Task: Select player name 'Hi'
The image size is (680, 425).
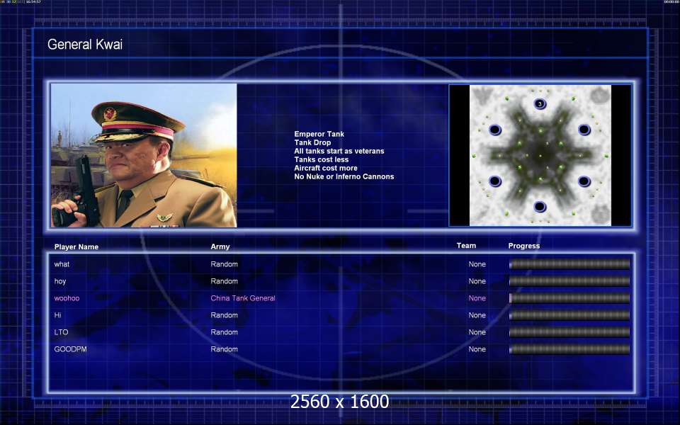Action: click(57, 314)
